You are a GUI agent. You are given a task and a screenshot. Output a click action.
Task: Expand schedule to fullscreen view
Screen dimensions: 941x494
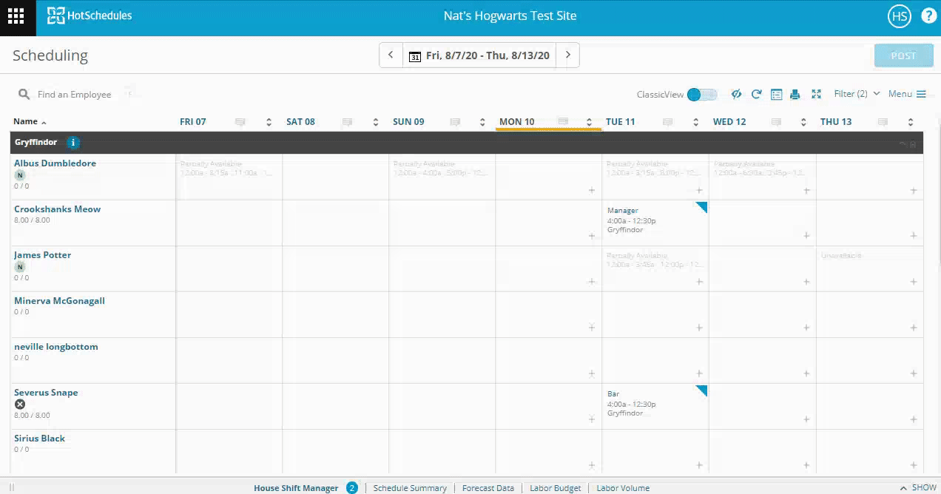pyautogui.click(x=816, y=94)
